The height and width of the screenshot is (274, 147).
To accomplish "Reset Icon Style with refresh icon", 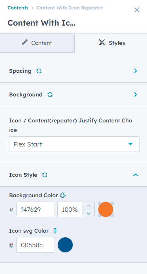I will pyautogui.click(x=45, y=175).
